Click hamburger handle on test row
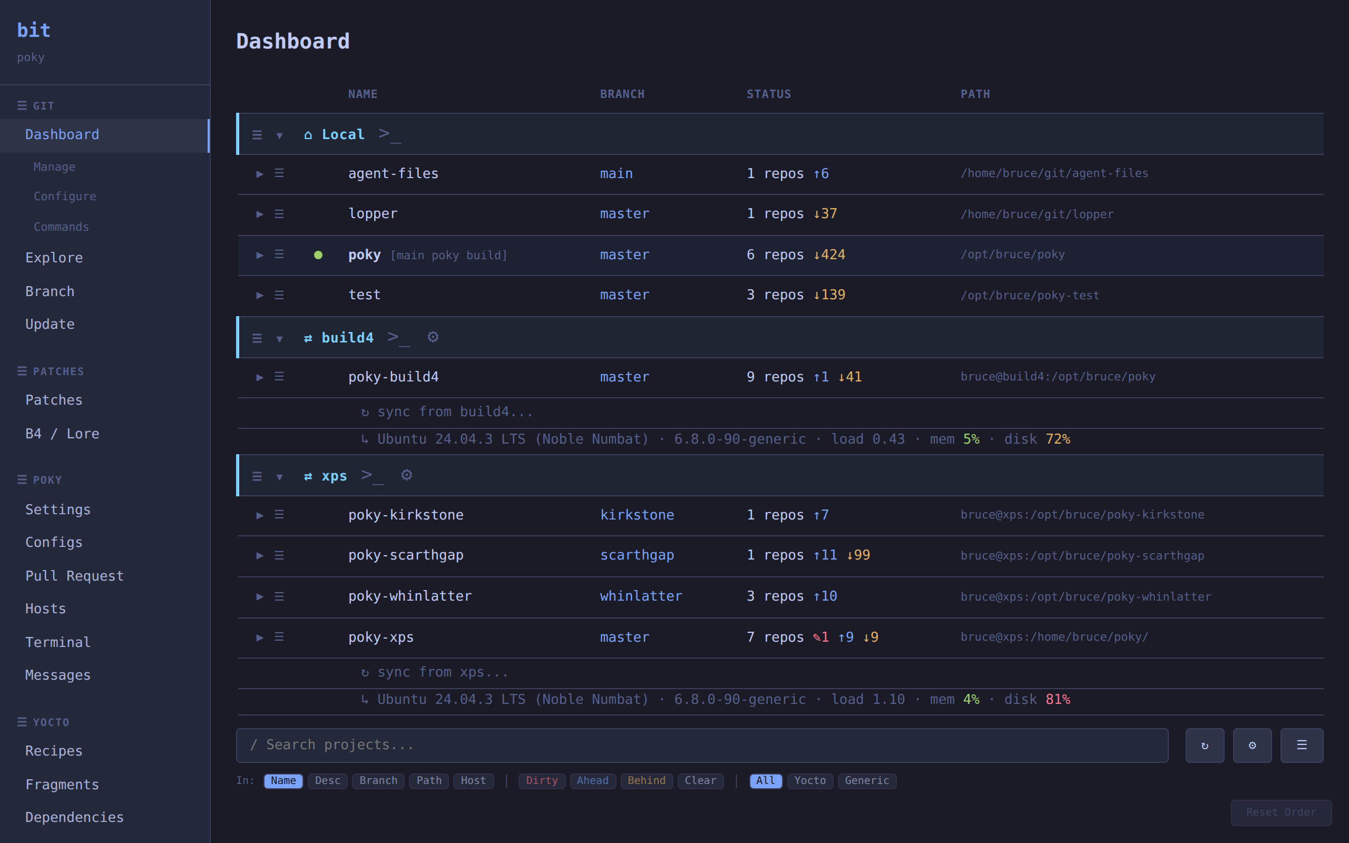Screen dimensions: 1349x843 (279, 295)
